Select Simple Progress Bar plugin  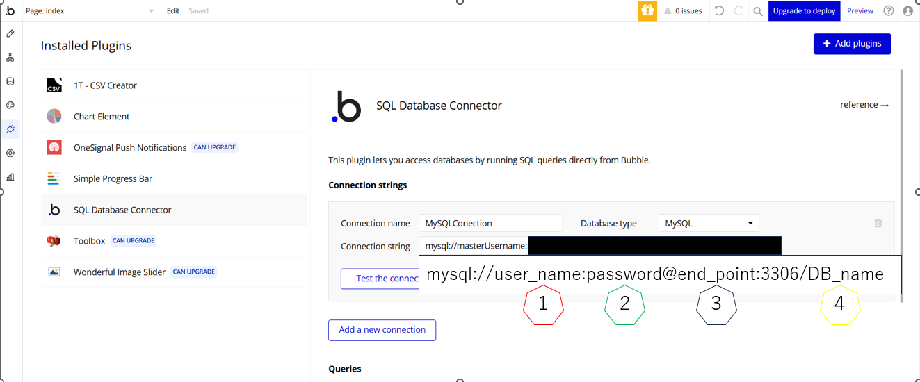click(x=174, y=178)
